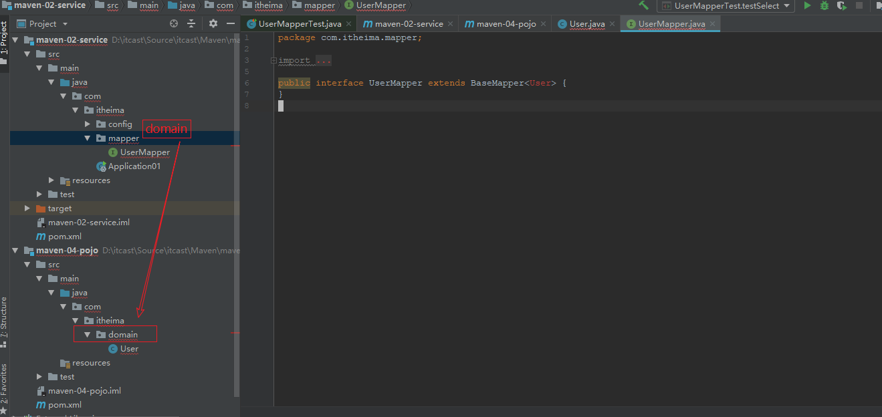
Task: Click the Build project hammer icon
Action: [x=643, y=5]
